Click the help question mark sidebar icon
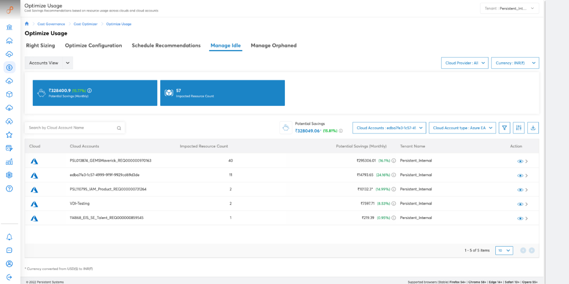The width and height of the screenshot is (569, 284). pos(9,189)
